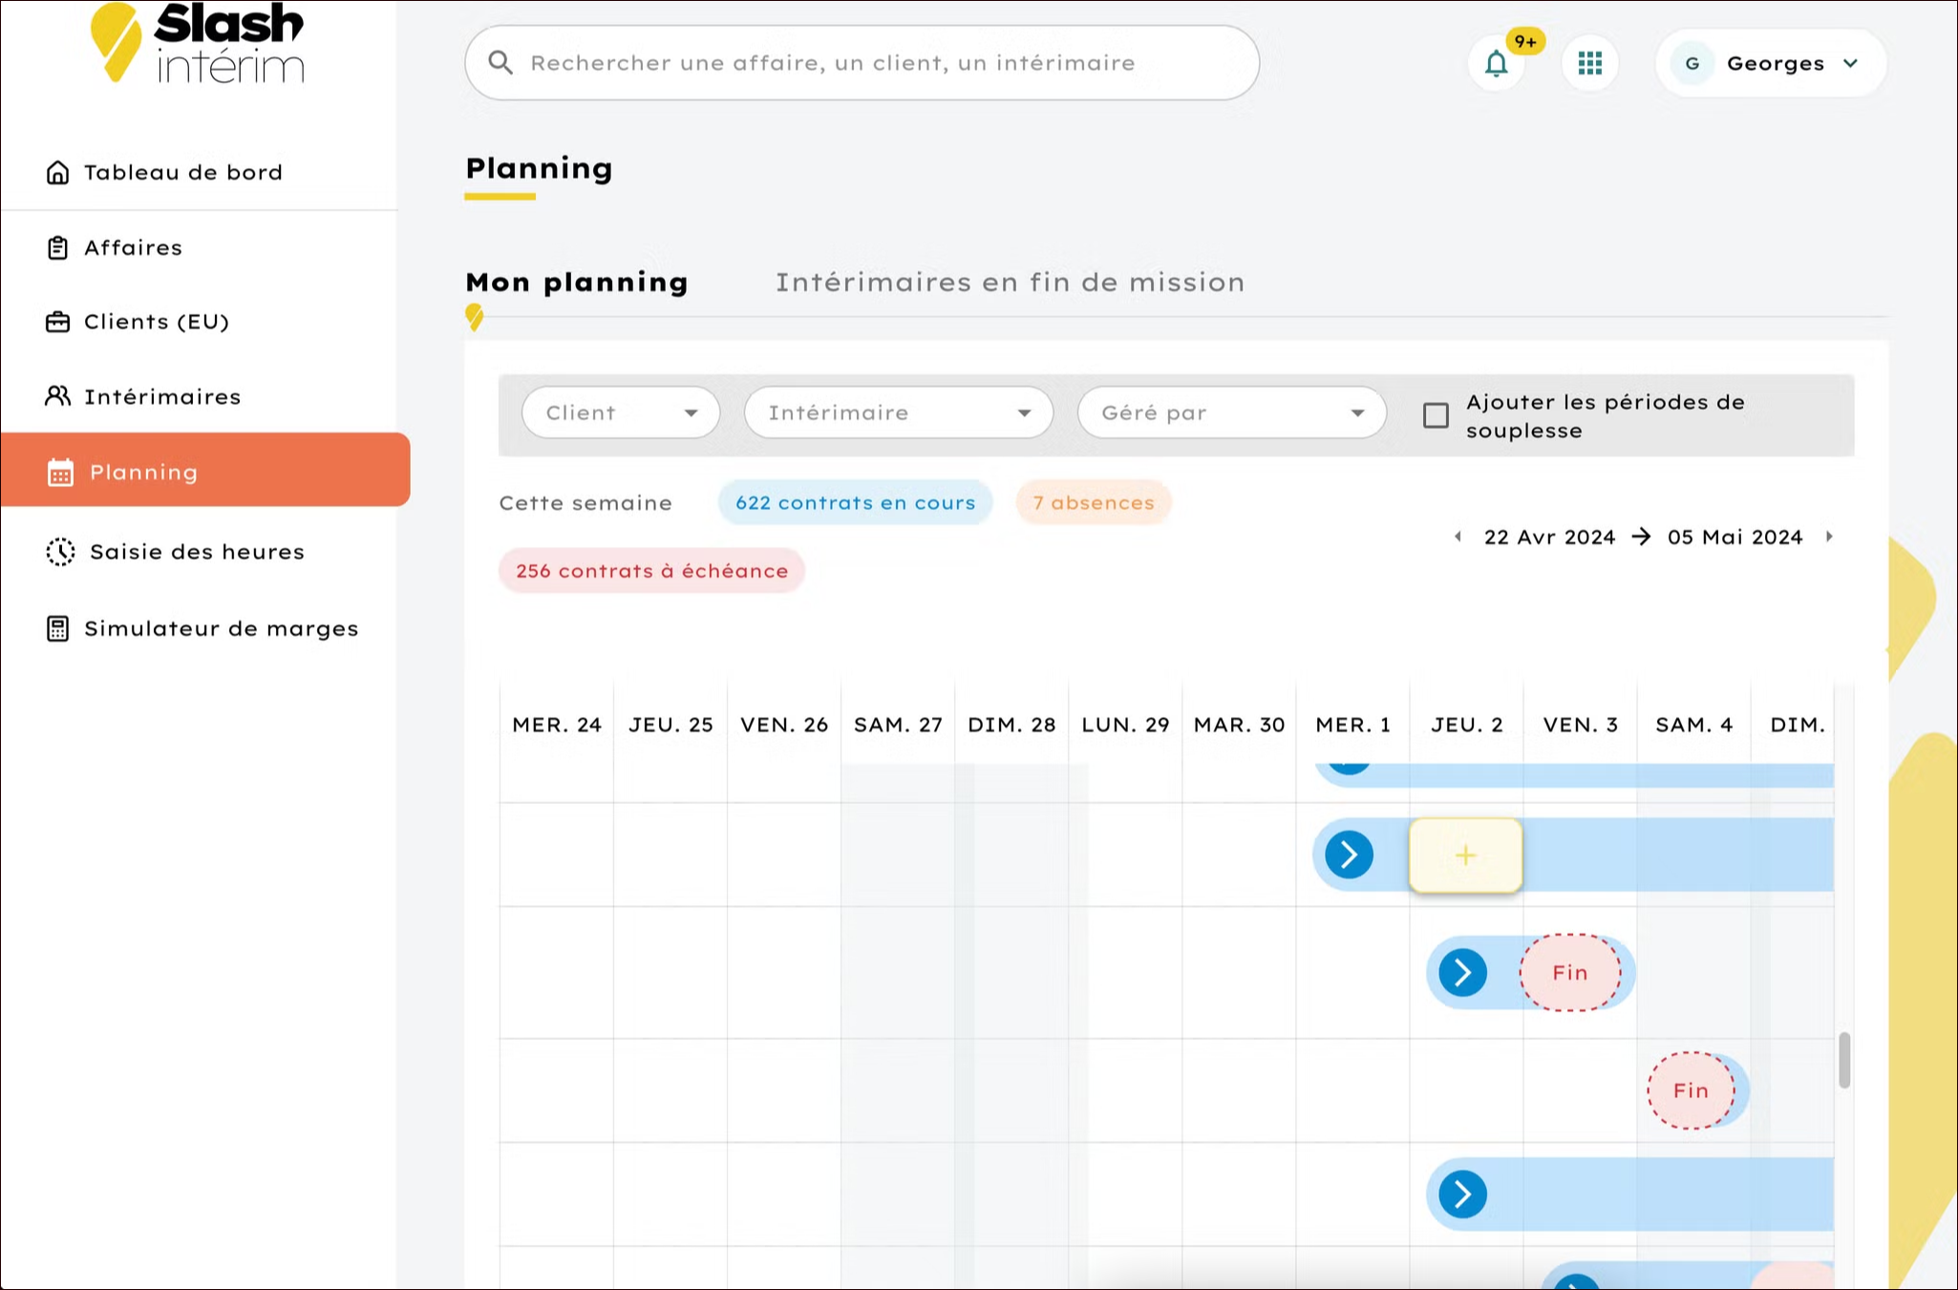Click the Georges avatar circle
The image size is (1958, 1290).
(1692, 64)
